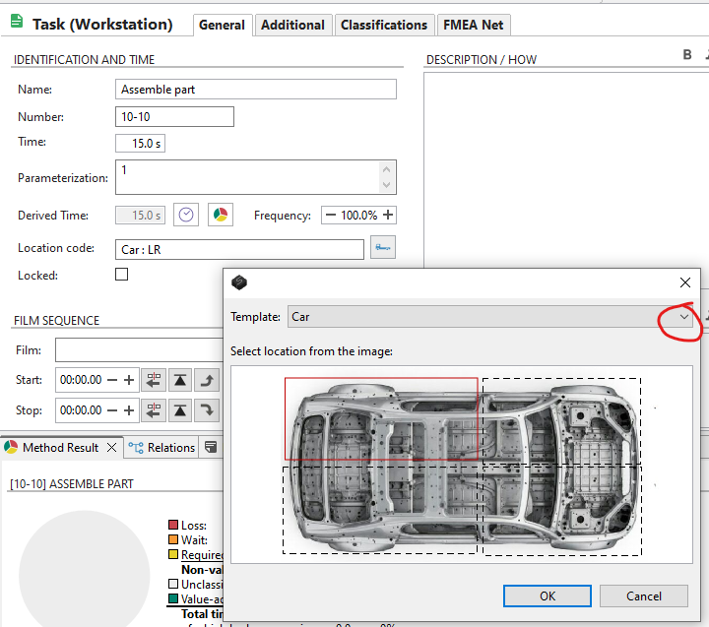The width and height of the screenshot is (709, 627).
Task: Click the Bold formatting icon in Description
Action: tap(687, 56)
